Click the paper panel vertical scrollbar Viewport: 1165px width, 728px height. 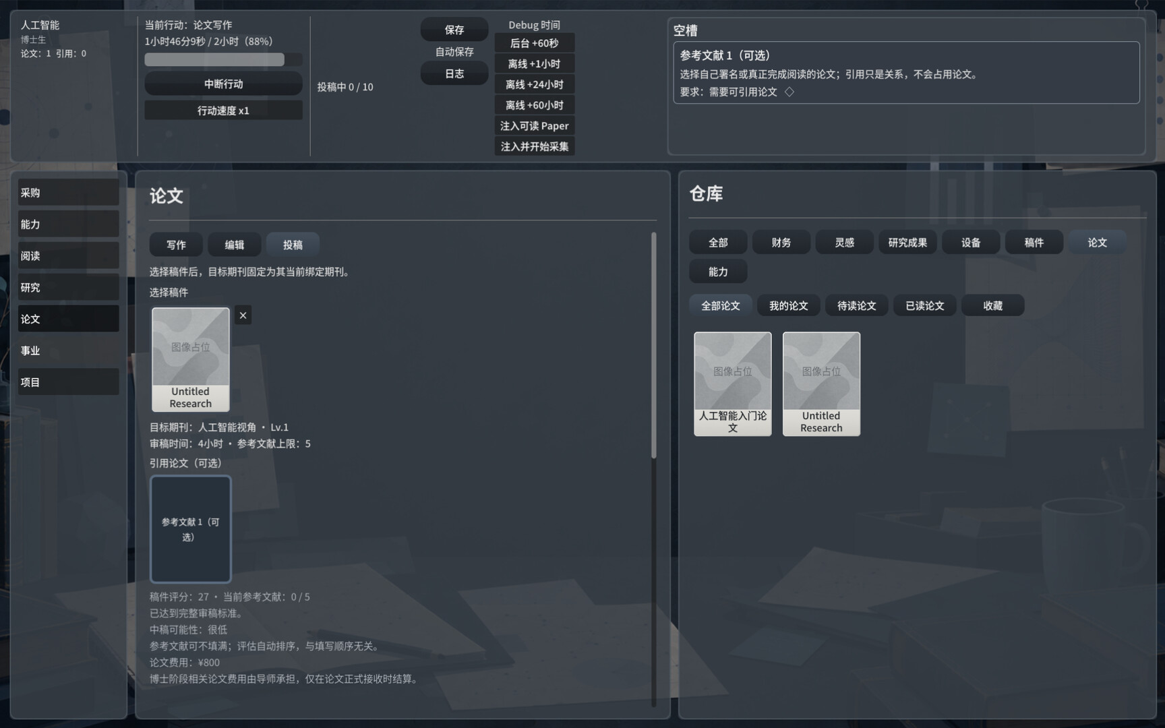(653, 346)
